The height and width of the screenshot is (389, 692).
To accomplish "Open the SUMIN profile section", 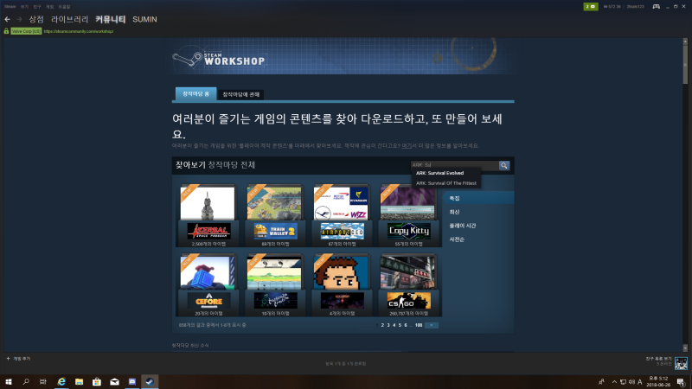I will (x=144, y=19).
